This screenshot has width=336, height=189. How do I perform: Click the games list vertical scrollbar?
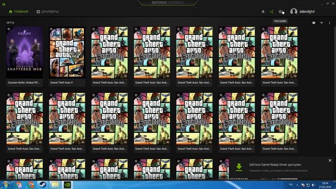click(x=335, y=86)
